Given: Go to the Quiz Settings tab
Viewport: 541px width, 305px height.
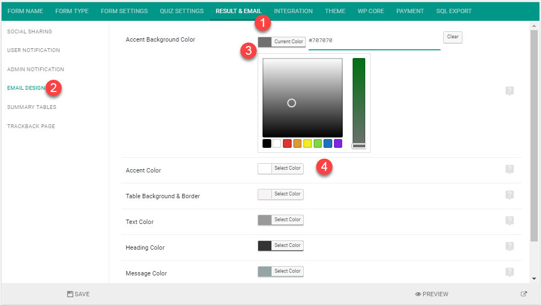Looking at the screenshot, I should [181, 11].
